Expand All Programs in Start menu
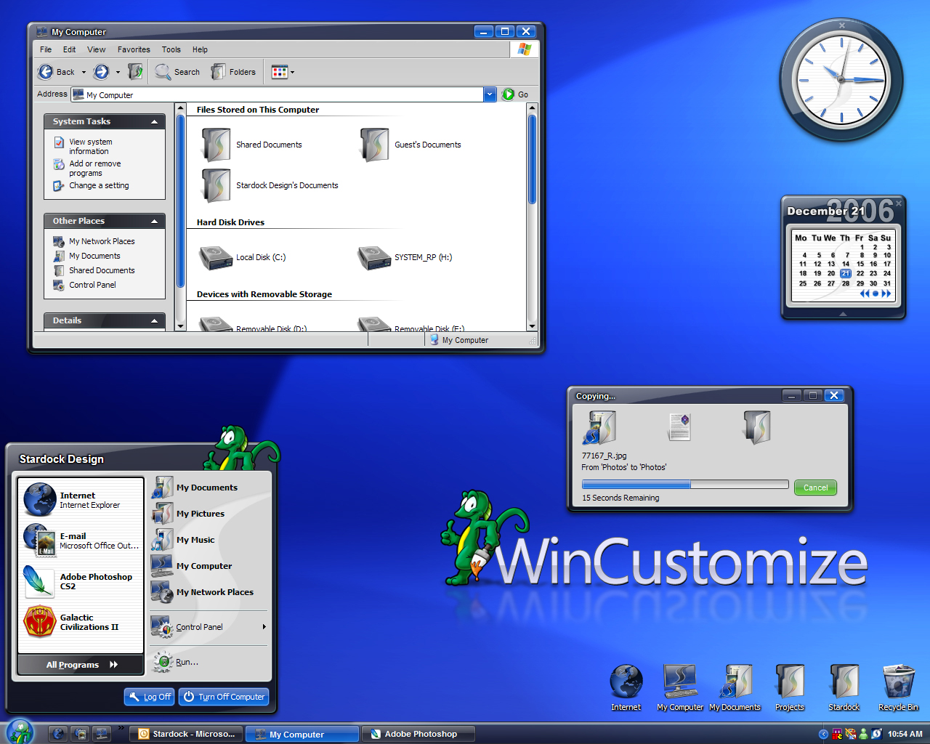Screen dimensions: 930x744 pos(81,664)
